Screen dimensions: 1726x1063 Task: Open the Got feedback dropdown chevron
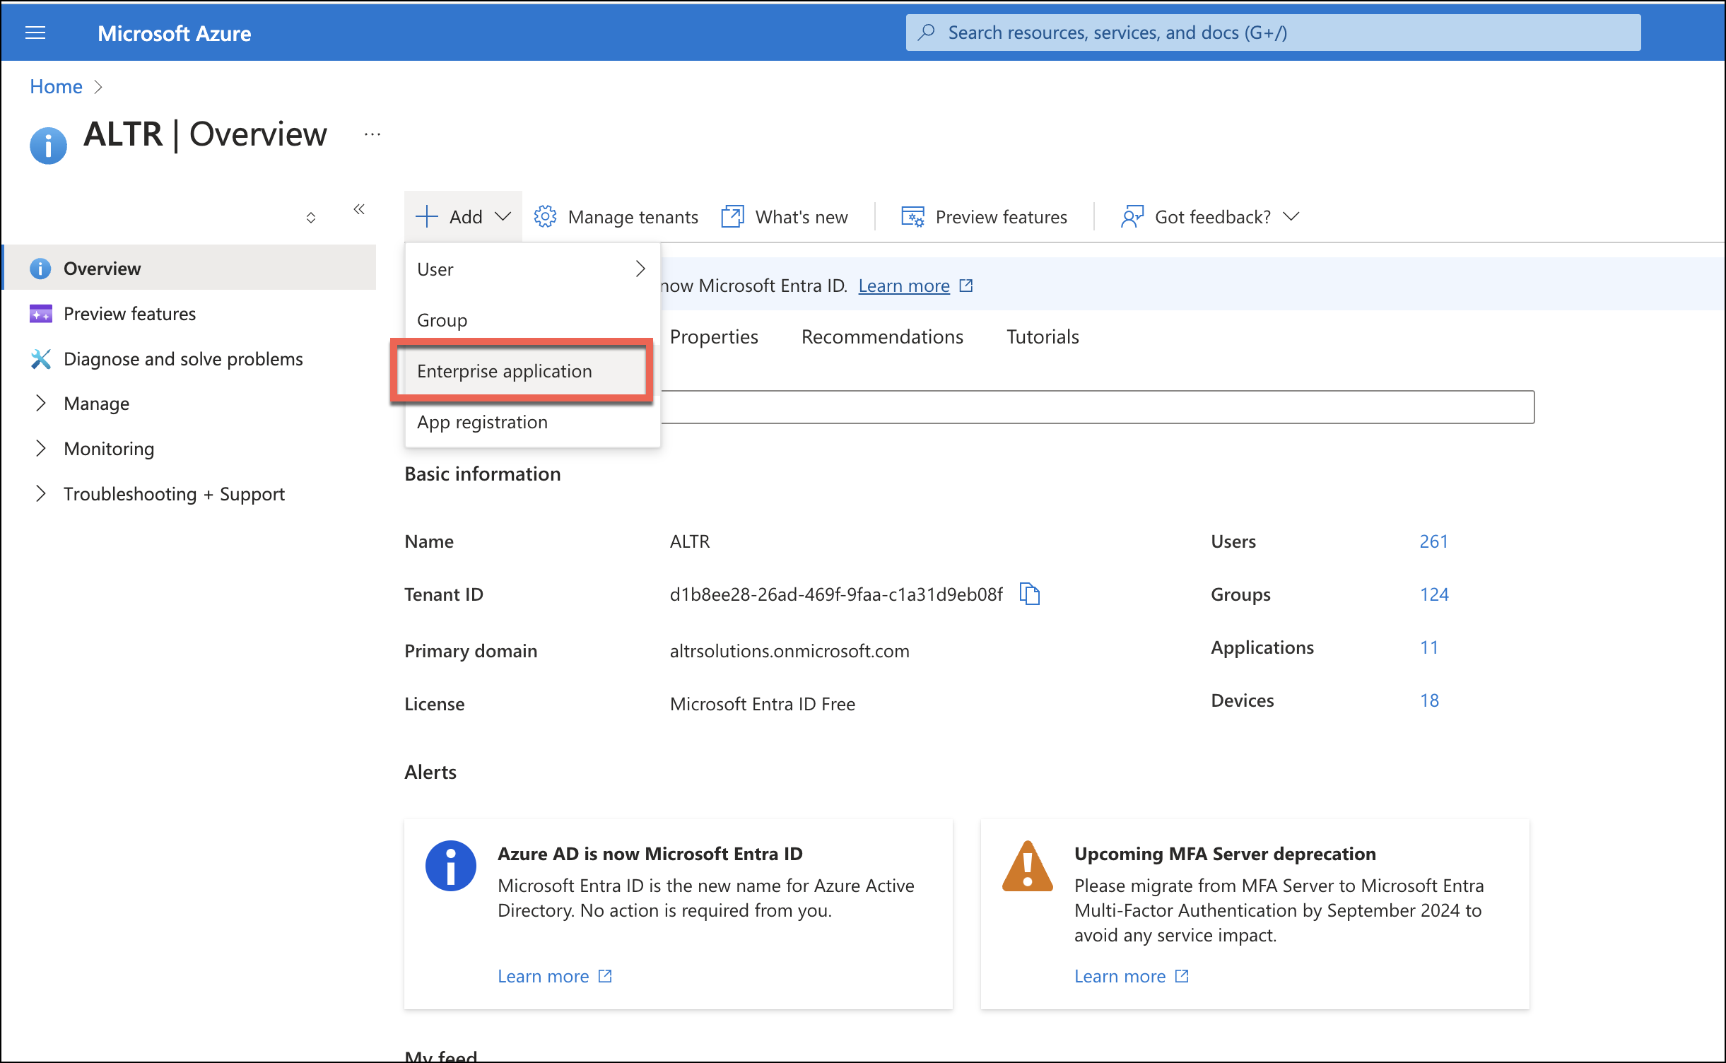(1291, 216)
